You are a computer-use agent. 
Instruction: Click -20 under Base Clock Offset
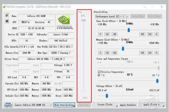[114, 34]
